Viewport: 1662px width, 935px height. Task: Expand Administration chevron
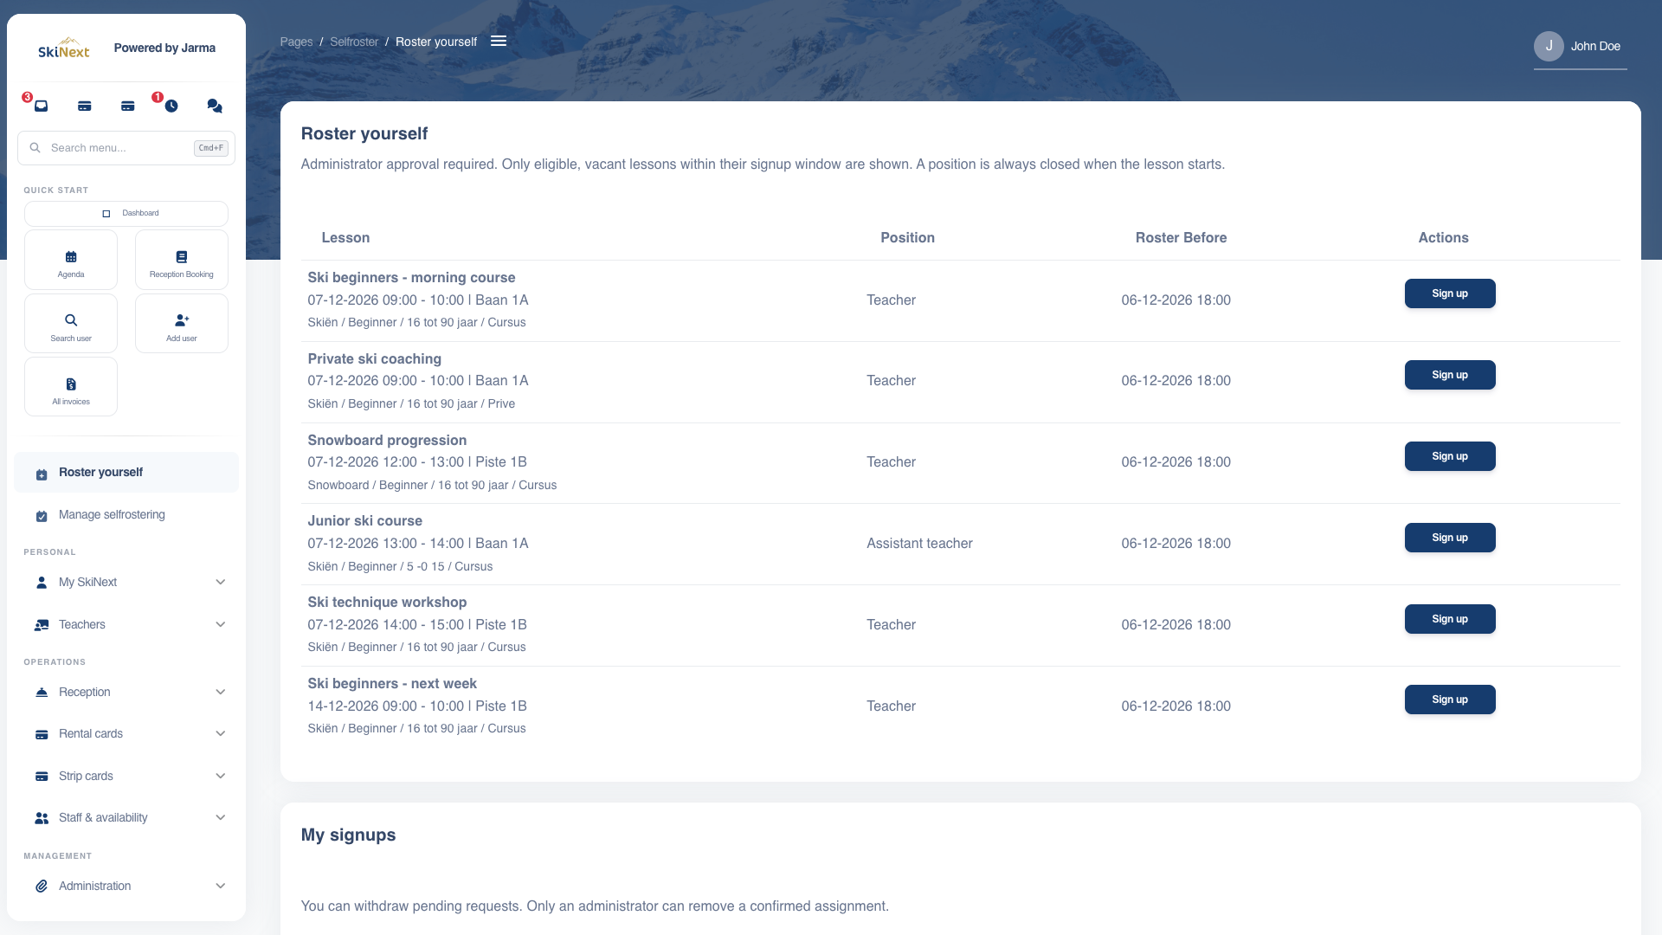(221, 887)
